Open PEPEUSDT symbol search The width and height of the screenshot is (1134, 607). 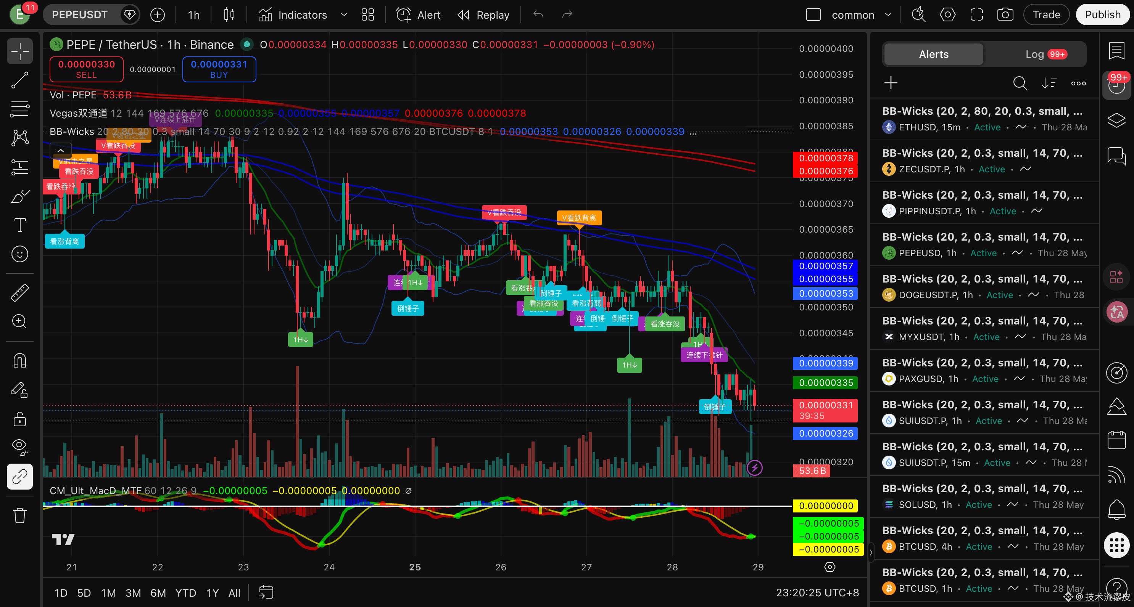pos(80,15)
